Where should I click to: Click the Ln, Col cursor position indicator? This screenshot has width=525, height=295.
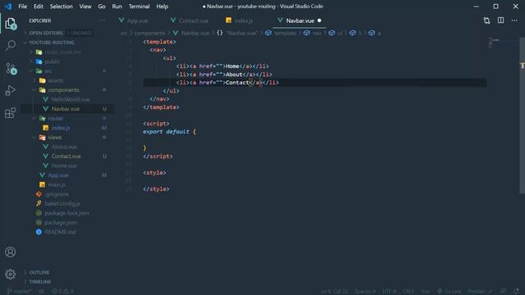pos(334,292)
